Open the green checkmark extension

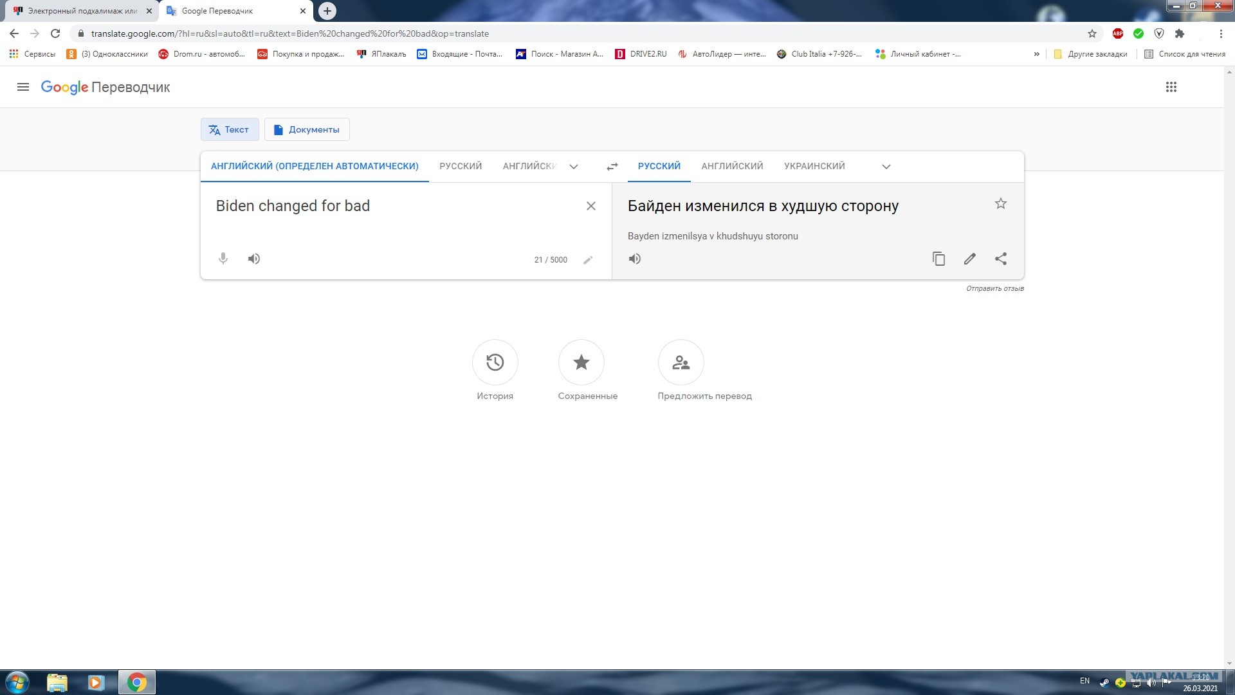point(1139,33)
